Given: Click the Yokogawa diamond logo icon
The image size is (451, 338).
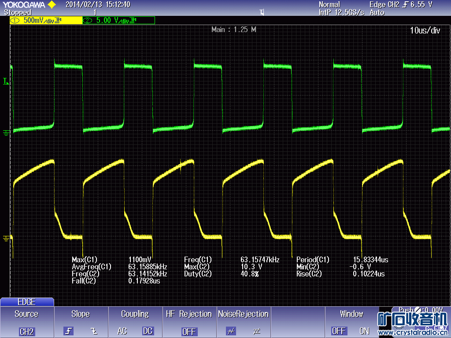Looking at the screenshot, I should tap(52, 5).
